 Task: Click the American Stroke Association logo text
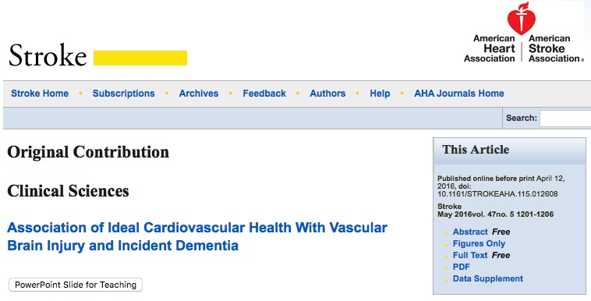554,48
